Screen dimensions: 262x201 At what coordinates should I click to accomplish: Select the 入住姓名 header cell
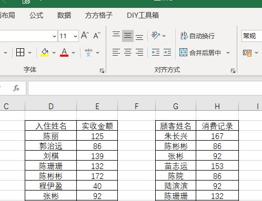(51, 125)
